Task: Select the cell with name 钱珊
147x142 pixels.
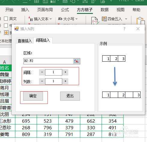Action: 6,95
